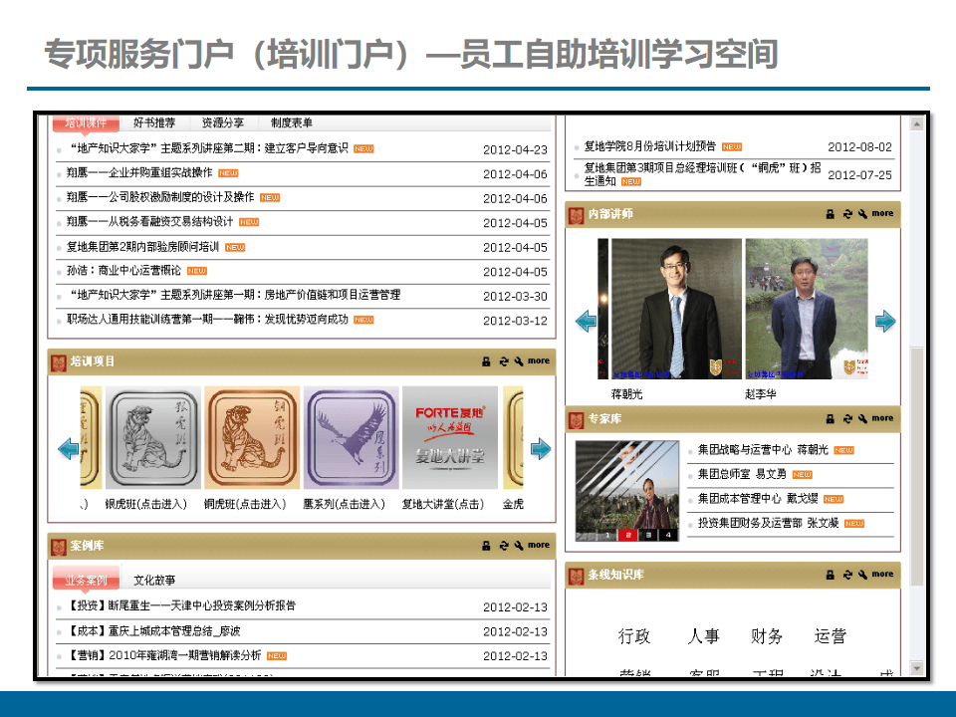The image size is (956, 717).
Task: Switch to 好书推荐 tab
Action: (154, 122)
